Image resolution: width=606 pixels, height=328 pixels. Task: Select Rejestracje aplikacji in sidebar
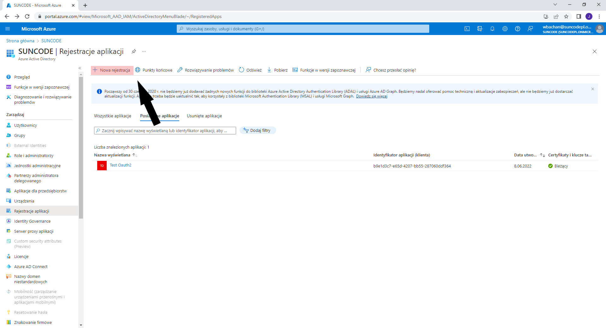click(x=39, y=211)
